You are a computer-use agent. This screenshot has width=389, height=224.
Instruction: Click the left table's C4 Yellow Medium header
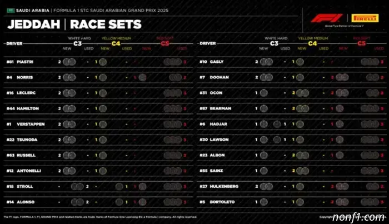(x=115, y=42)
